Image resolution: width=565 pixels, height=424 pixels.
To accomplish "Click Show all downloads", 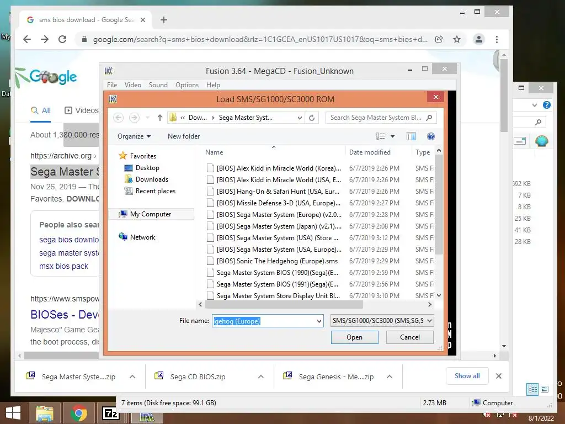I will pyautogui.click(x=467, y=376).
